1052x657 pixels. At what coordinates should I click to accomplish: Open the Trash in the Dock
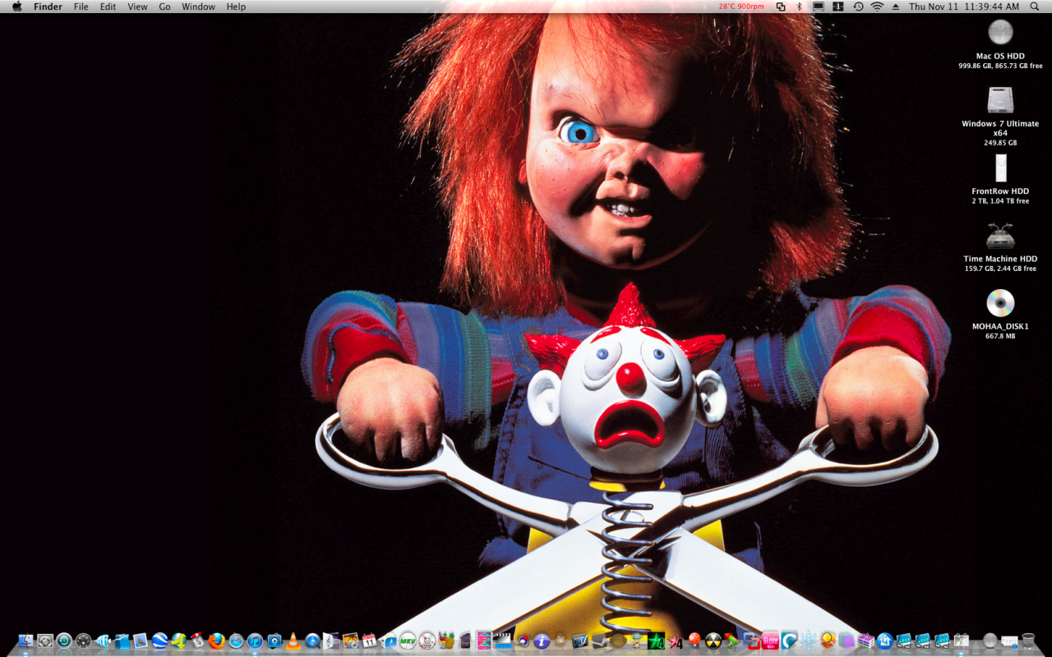pyautogui.click(x=1028, y=641)
